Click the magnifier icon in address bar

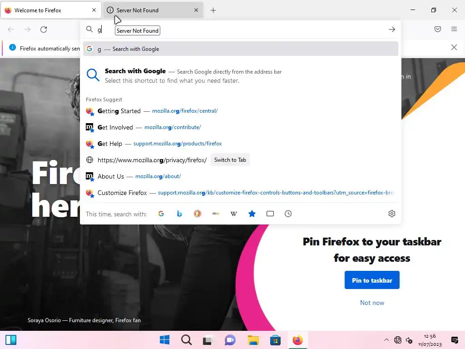coord(89,29)
